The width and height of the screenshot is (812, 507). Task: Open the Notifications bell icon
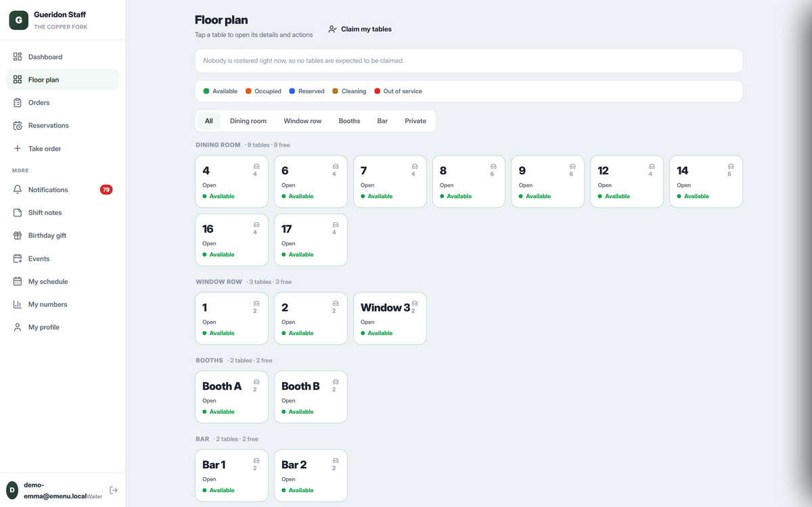pos(18,190)
